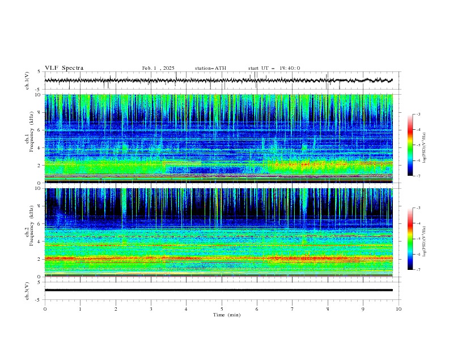Screen dimensions: 449x347
Task: Click the time axis tick label "1"
Action: point(80,309)
